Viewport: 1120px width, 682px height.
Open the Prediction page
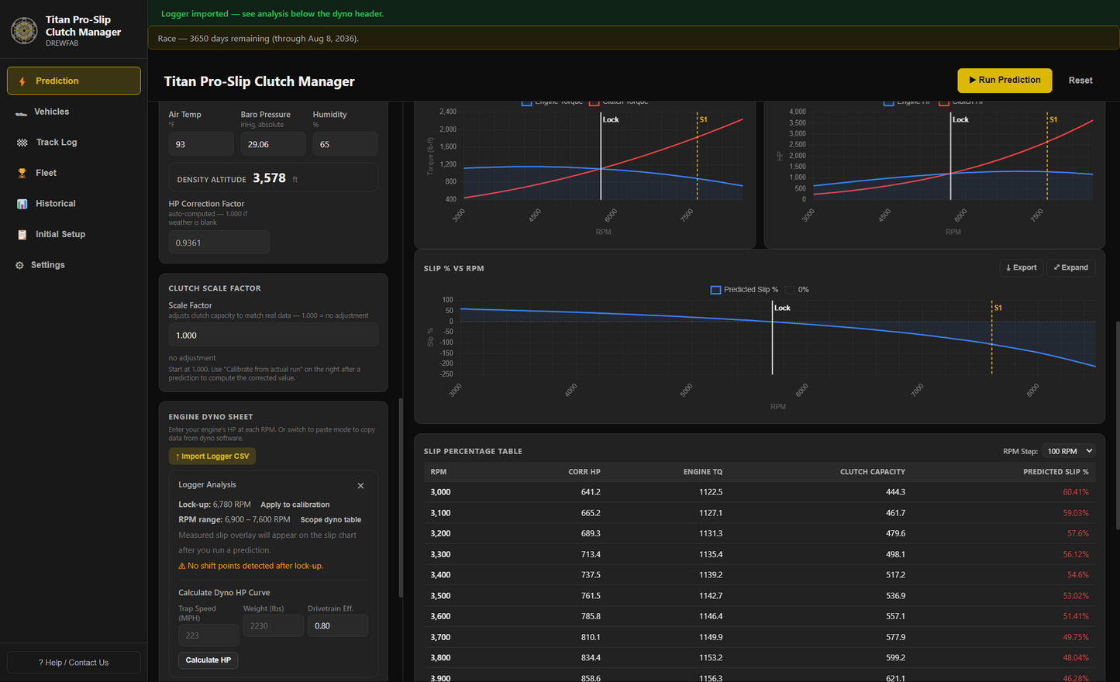(x=74, y=81)
